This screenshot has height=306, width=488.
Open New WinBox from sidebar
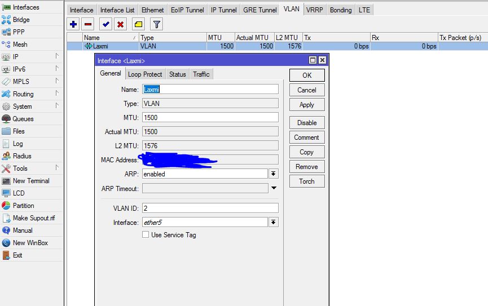point(31,243)
